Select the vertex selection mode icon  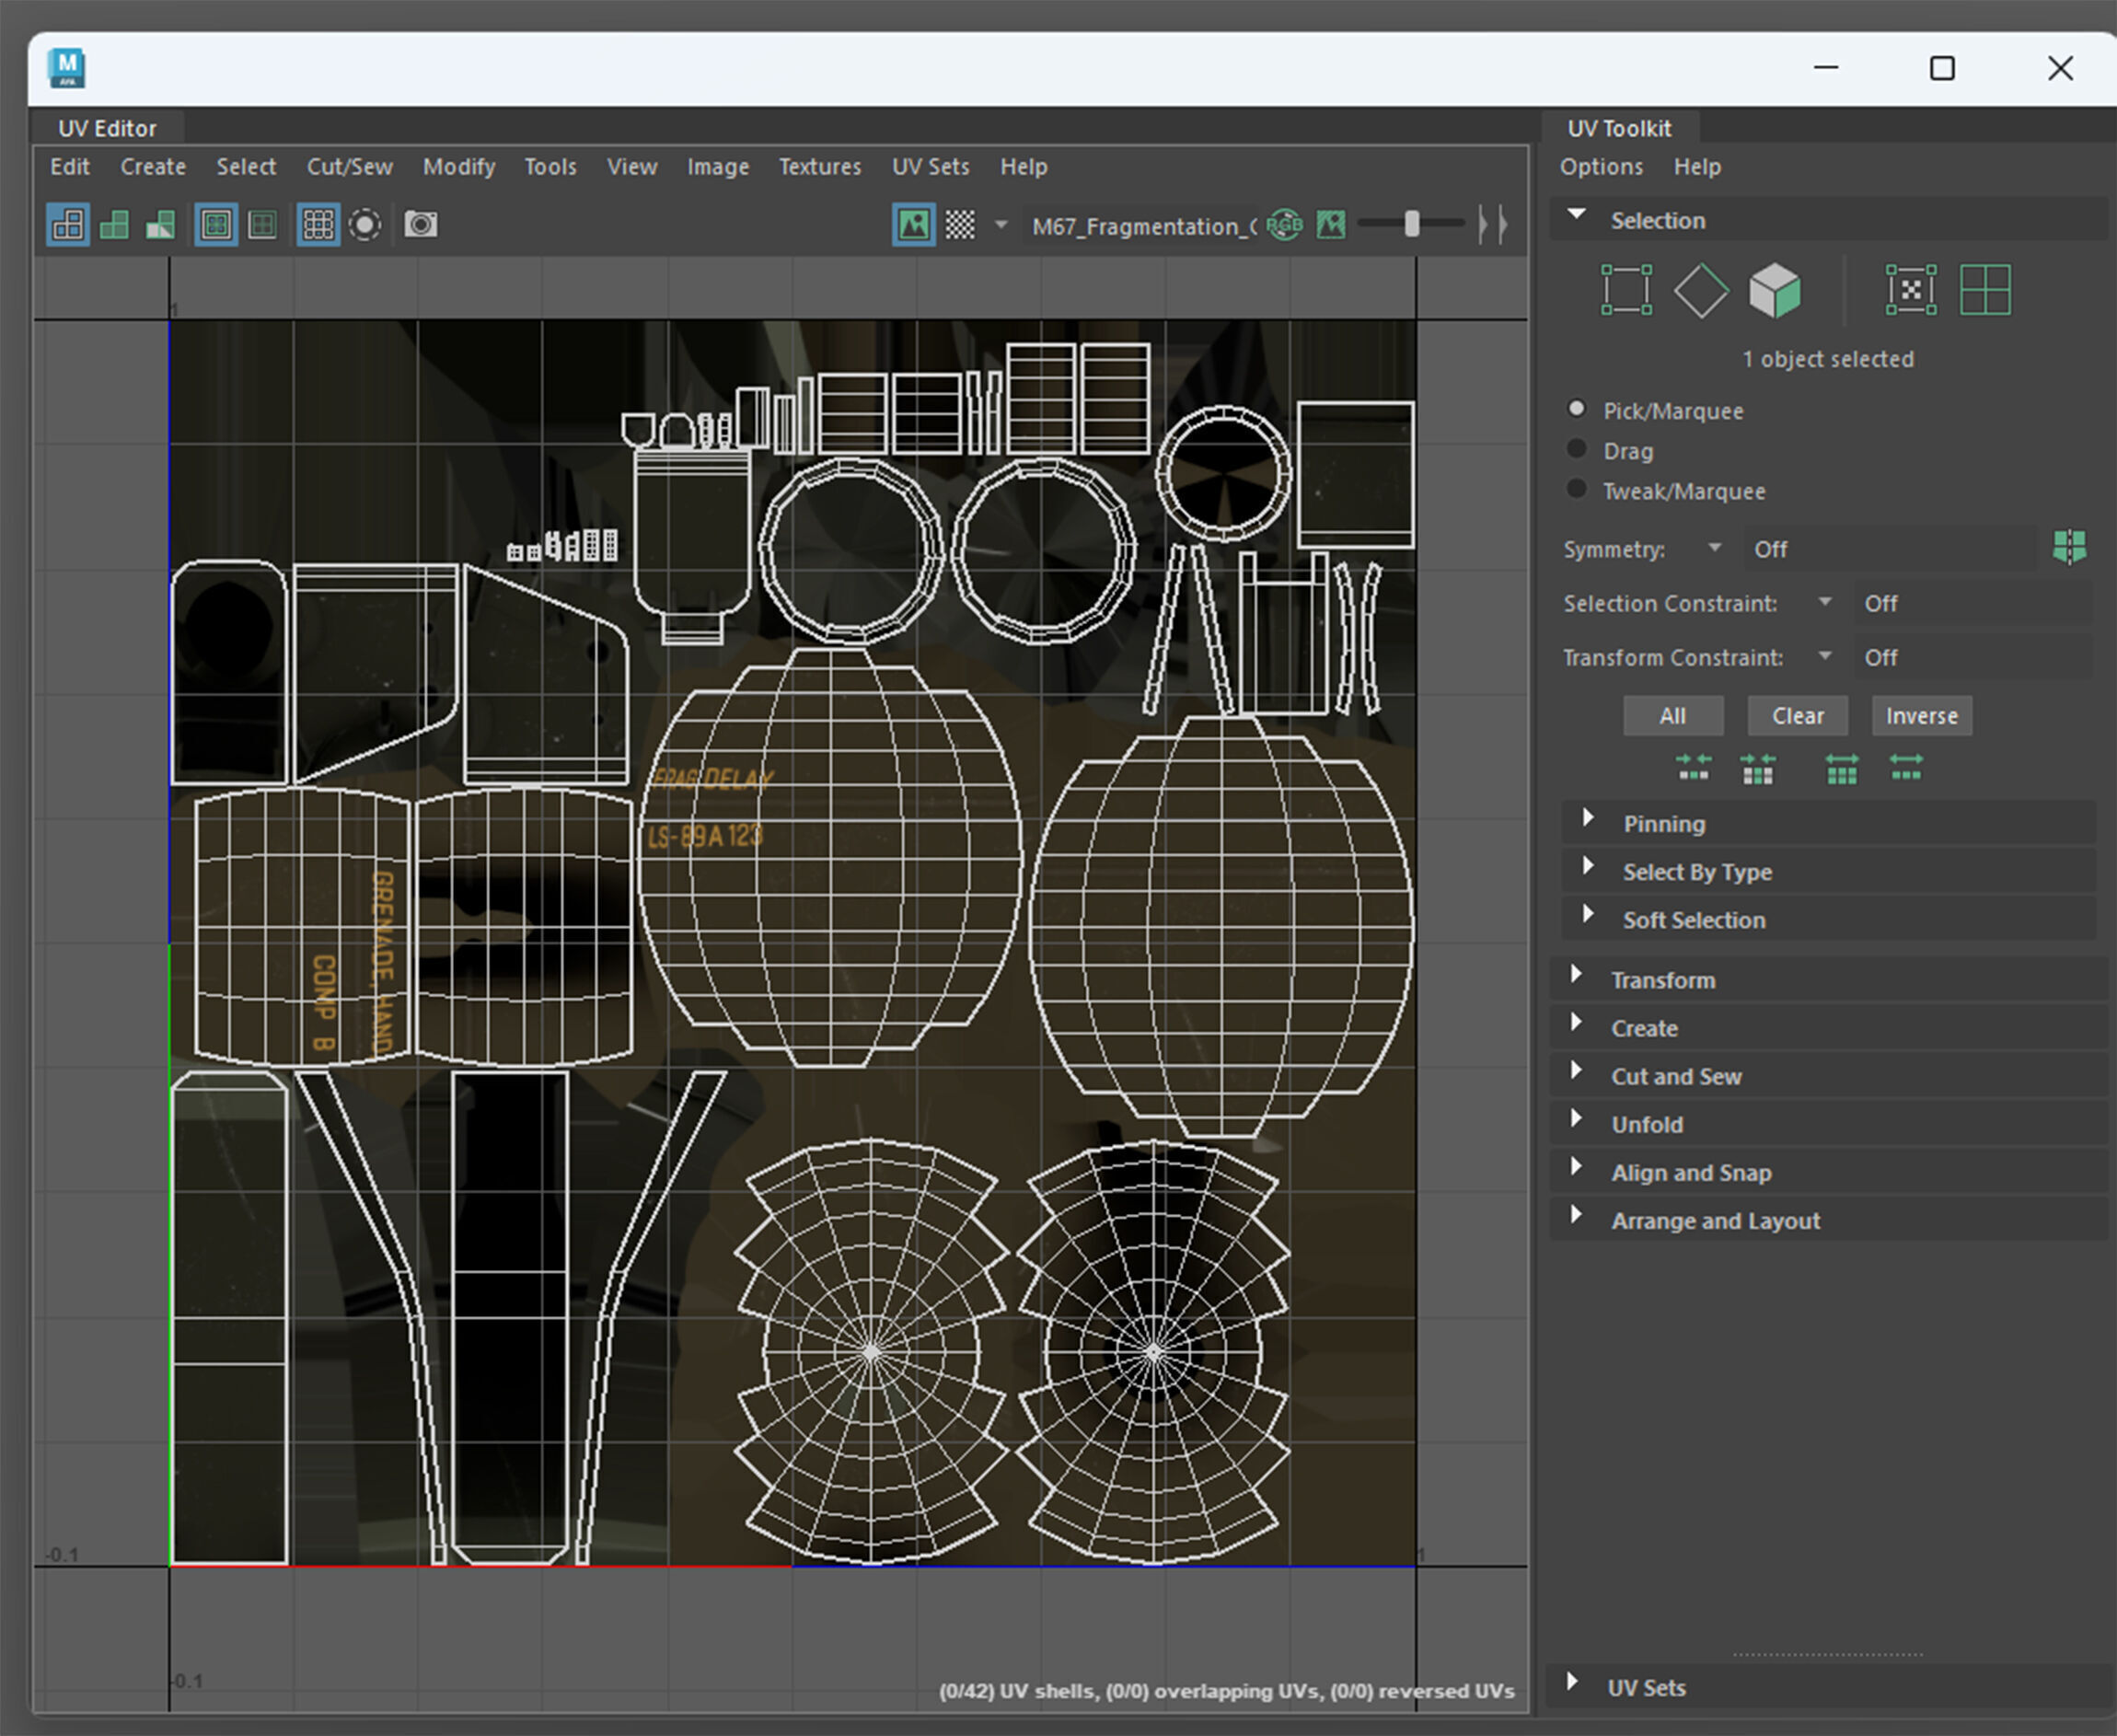(x=1626, y=291)
